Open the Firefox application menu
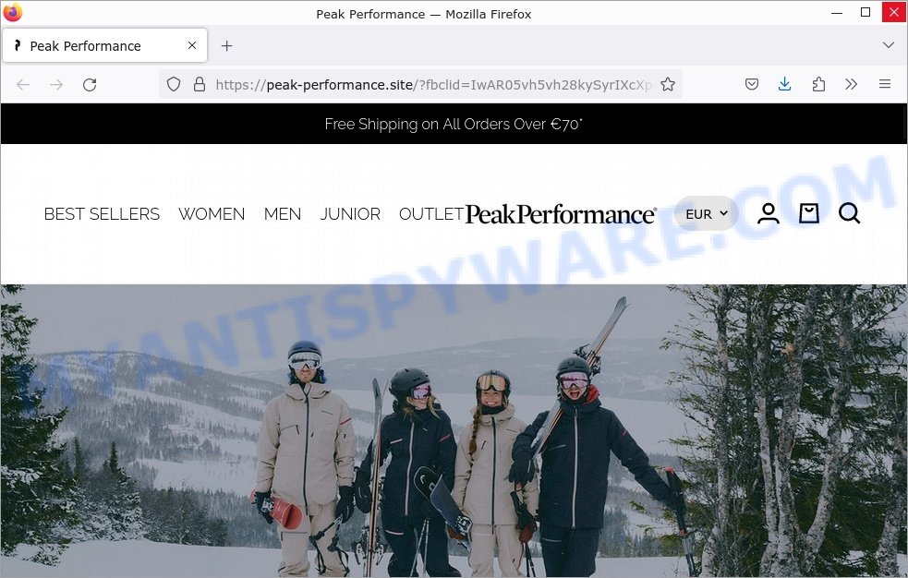 (884, 84)
